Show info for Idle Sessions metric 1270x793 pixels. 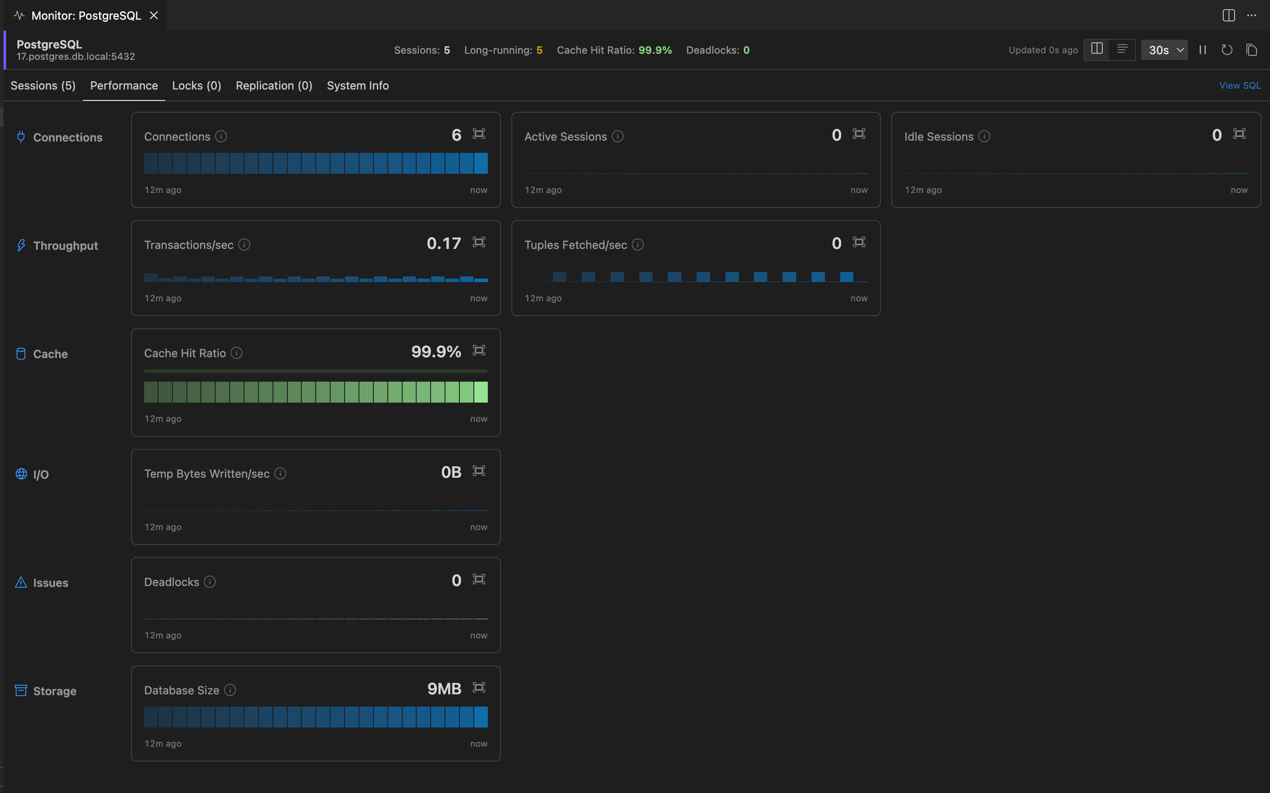(984, 136)
